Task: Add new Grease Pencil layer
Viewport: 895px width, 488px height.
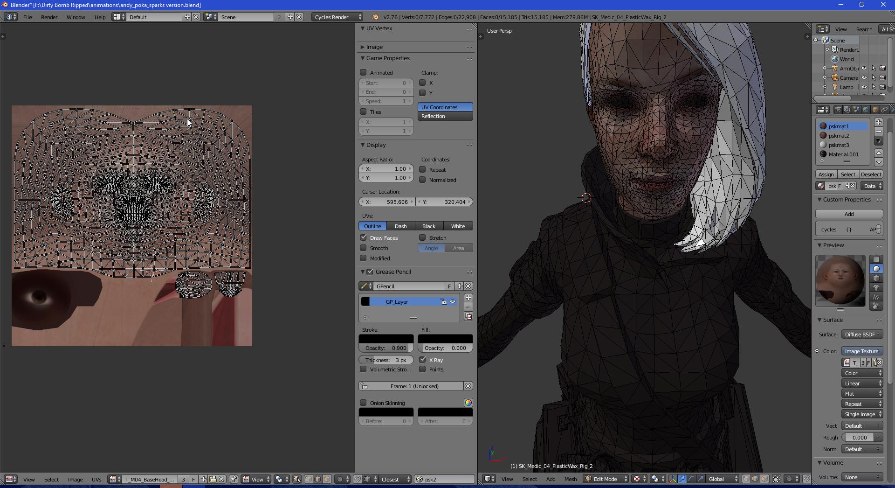Action: pos(468,298)
